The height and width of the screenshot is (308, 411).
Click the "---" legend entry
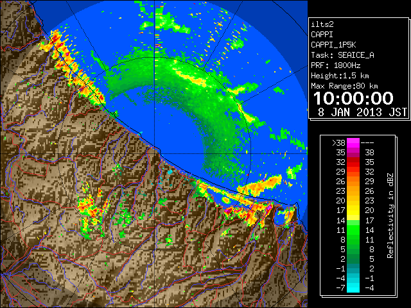(x=367, y=143)
